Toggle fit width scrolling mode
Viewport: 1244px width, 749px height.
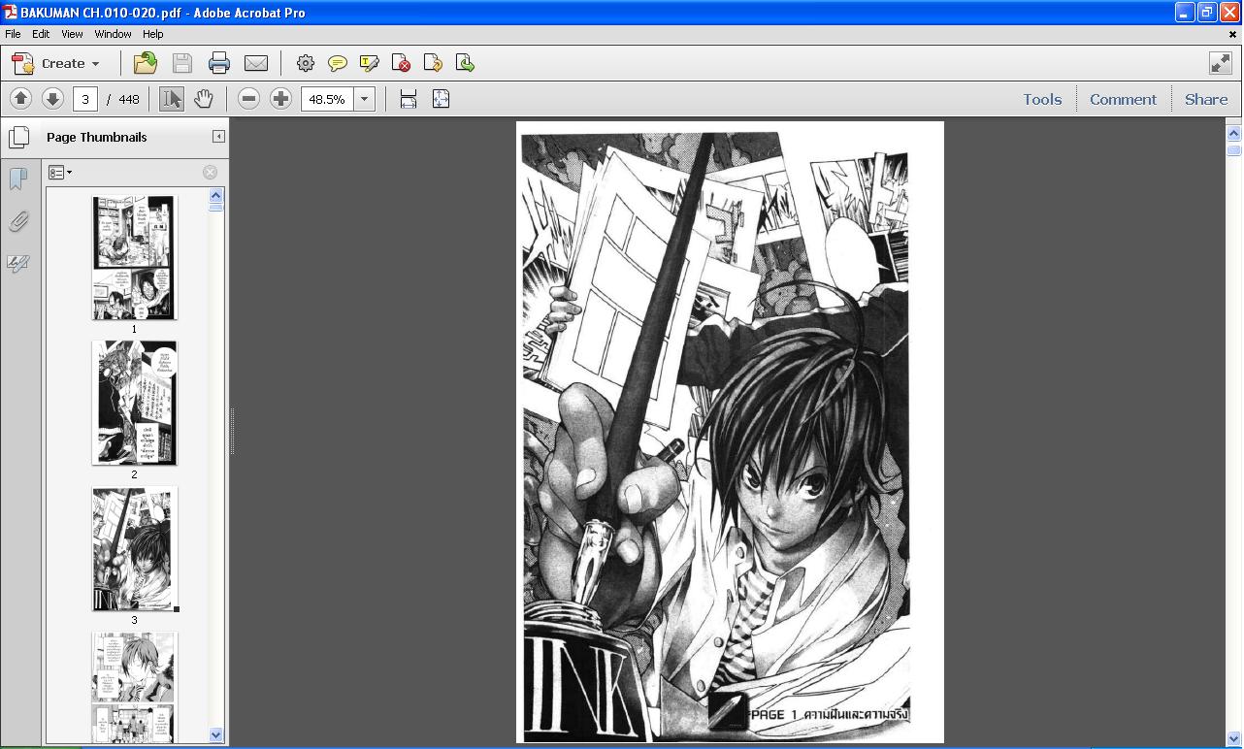(409, 99)
